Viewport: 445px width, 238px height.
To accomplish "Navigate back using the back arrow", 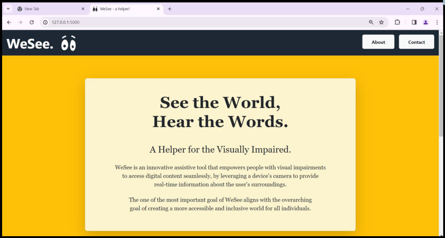I will click(x=9, y=22).
